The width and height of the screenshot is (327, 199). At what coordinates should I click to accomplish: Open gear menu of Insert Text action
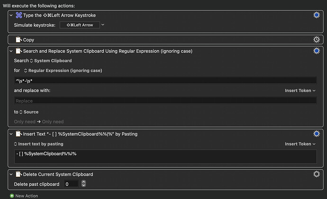[317, 134]
